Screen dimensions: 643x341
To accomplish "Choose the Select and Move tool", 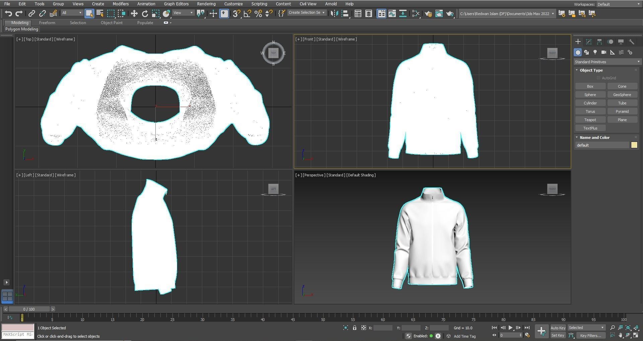I will 134,13.
